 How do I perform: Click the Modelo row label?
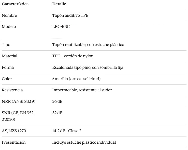(x=9, y=27)
